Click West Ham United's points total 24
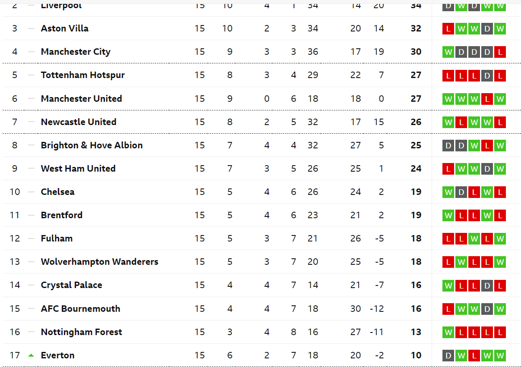 [416, 169]
